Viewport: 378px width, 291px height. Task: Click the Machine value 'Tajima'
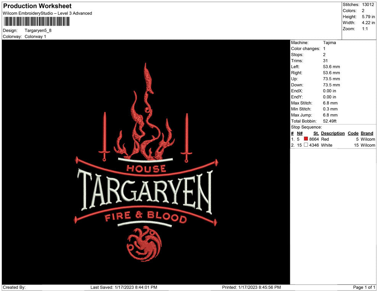329,43
